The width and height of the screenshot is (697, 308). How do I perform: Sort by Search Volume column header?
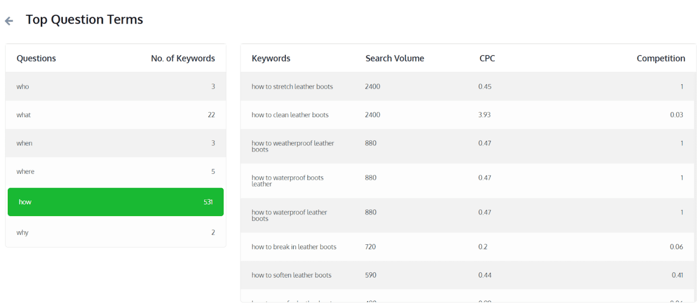[x=395, y=59]
